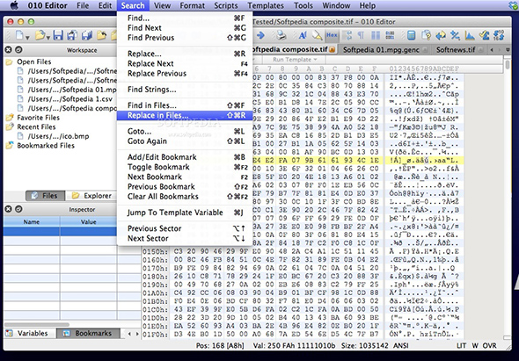
Task: Click the left arrow beside Bookmarks tab
Action: pyautogui.click(x=129, y=334)
